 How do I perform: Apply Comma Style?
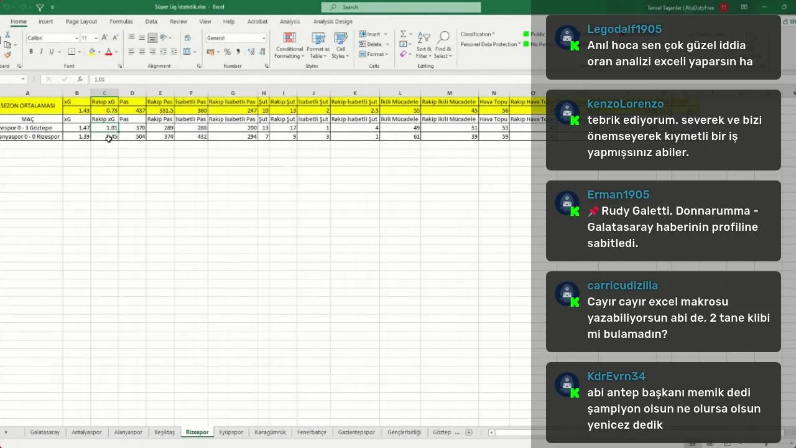238,52
